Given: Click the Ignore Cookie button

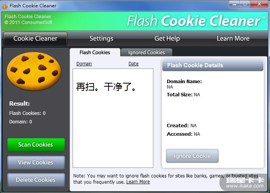Looking at the screenshot, I should tap(192, 156).
